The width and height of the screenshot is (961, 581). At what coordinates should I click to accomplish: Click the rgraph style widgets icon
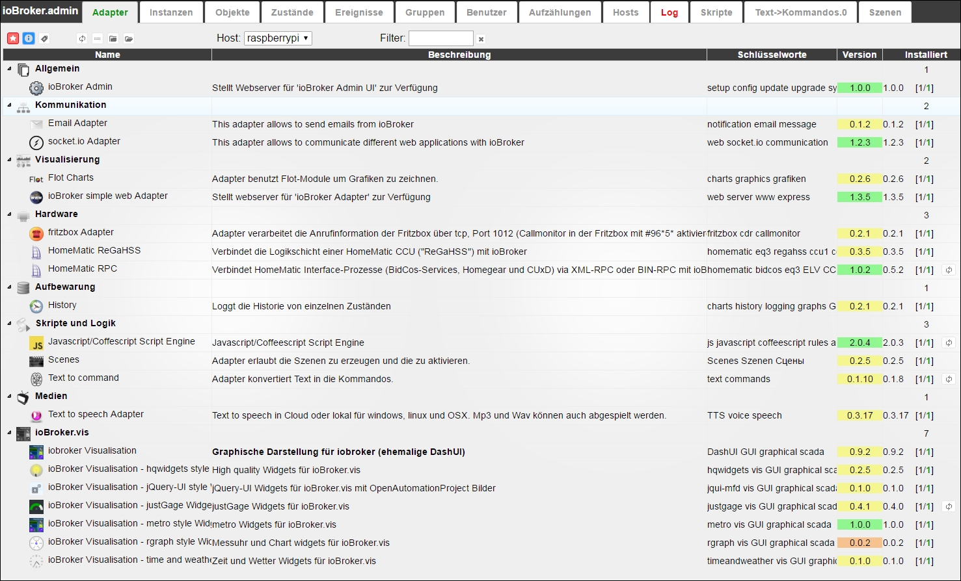pyautogui.click(x=36, y=543)
